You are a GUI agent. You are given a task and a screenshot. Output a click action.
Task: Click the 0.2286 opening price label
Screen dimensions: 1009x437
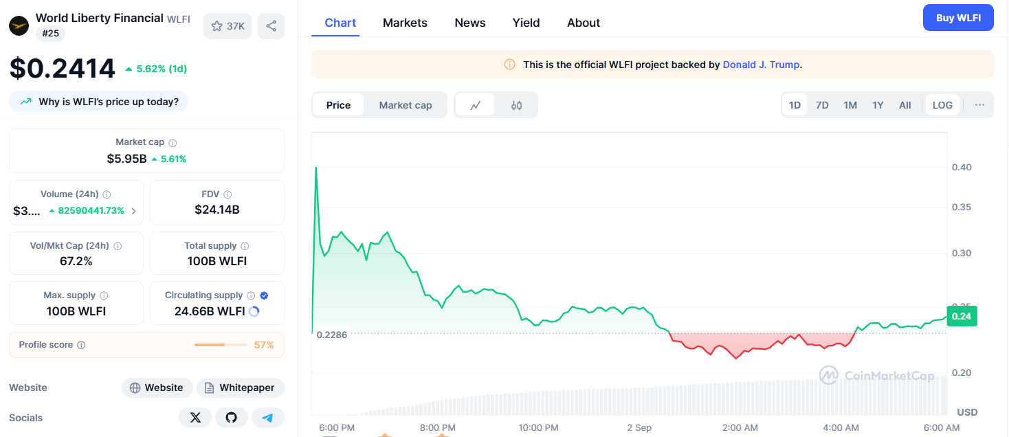click(332, 335)
